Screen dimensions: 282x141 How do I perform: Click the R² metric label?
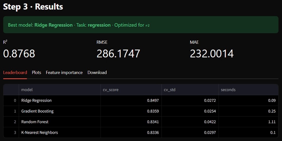pos(5,42)
